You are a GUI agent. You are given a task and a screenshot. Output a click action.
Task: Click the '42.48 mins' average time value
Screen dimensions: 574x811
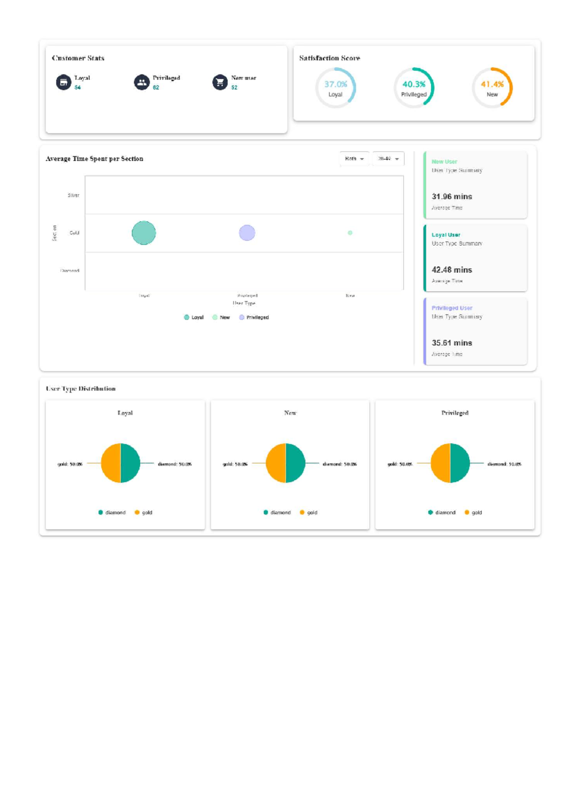pos(452,270)
